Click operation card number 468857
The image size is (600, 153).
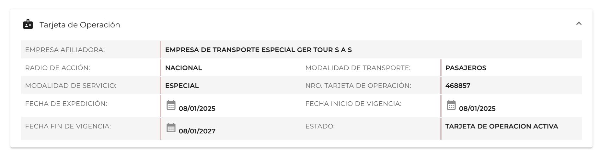[x=457, y=86]
